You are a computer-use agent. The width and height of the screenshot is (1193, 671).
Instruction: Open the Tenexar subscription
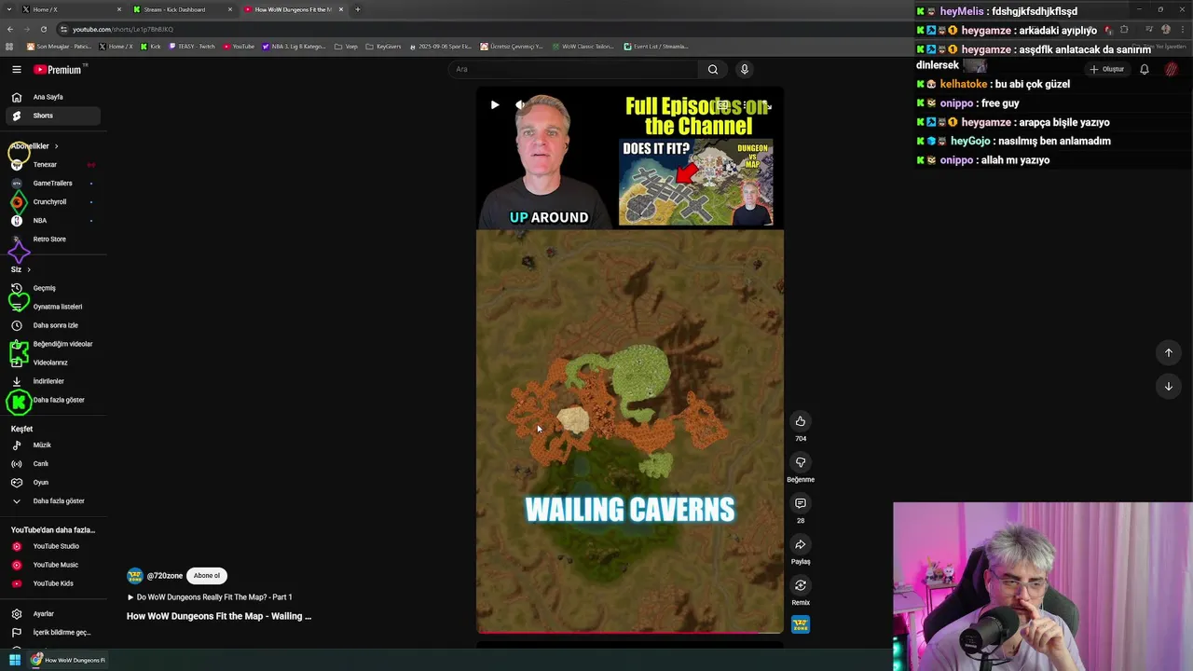pyautogui.click(x=52, y=165)
